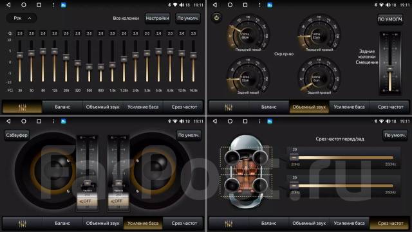
Task: Click equalizer icon tab on the subwoofer screen
Action: pos(23,224)
